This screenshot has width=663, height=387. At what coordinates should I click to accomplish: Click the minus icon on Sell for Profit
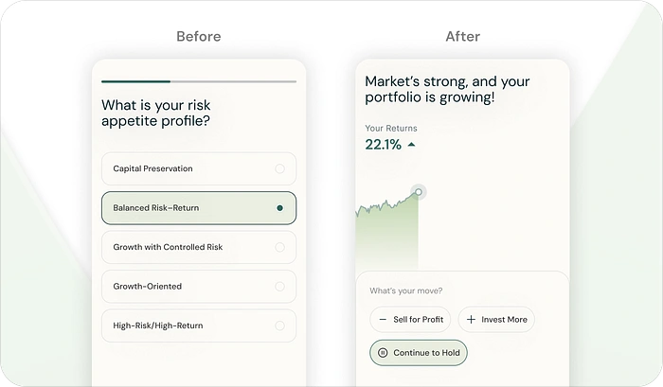click(383, 320)
